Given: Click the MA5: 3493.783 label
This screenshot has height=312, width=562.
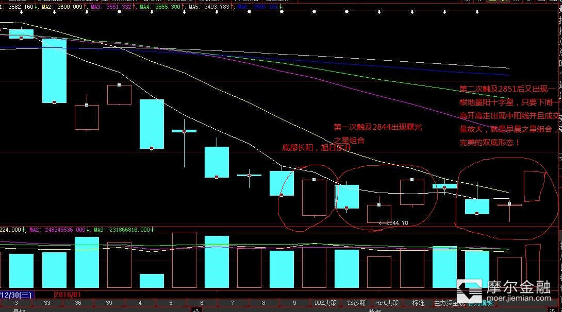Looking at the screenshot, I should click(211, 7).
